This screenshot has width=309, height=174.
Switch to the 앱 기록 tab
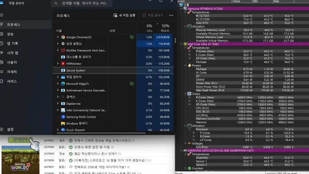(25, 44)
